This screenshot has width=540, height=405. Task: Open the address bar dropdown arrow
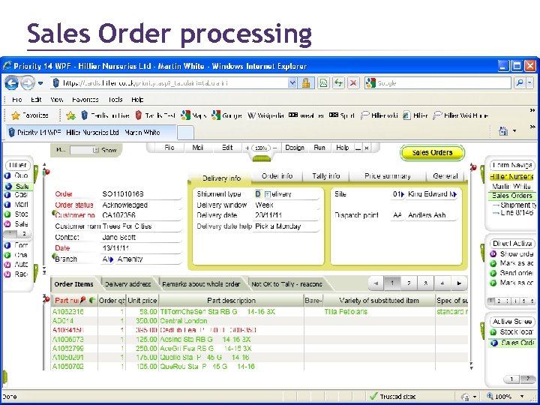[x=292, y=83]
